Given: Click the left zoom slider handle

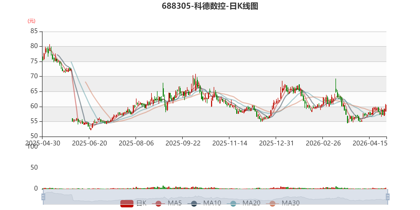Looking at the screenshot, I should (x=43, y=197).
